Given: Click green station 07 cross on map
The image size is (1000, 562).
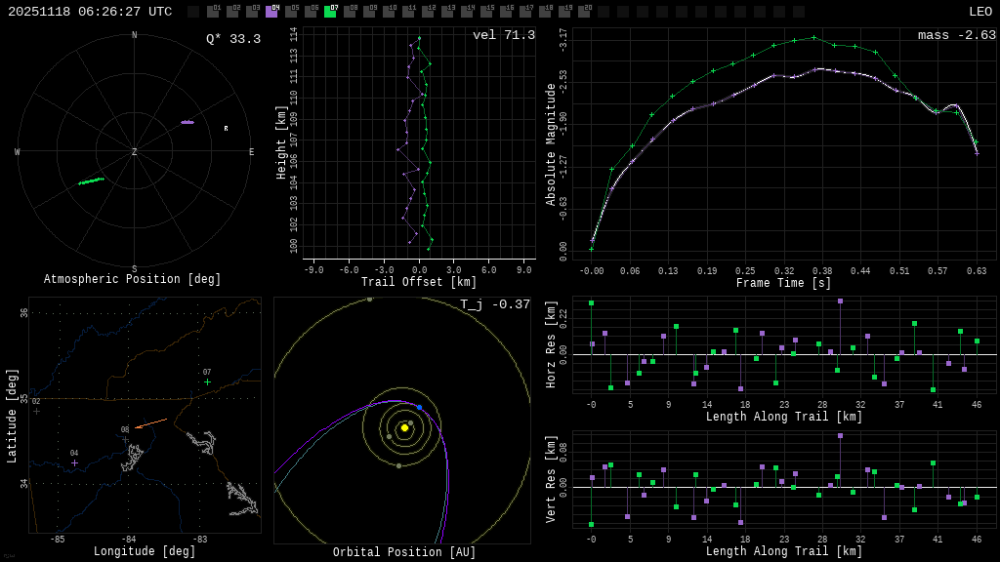Looking at the screenshot, I should click(x=207, y=381).
